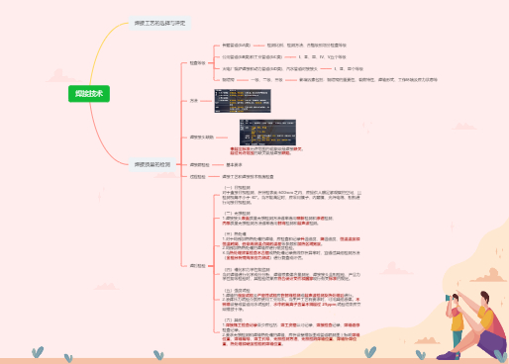Select the 焊后检验 subtopic node

click(197, 266)
